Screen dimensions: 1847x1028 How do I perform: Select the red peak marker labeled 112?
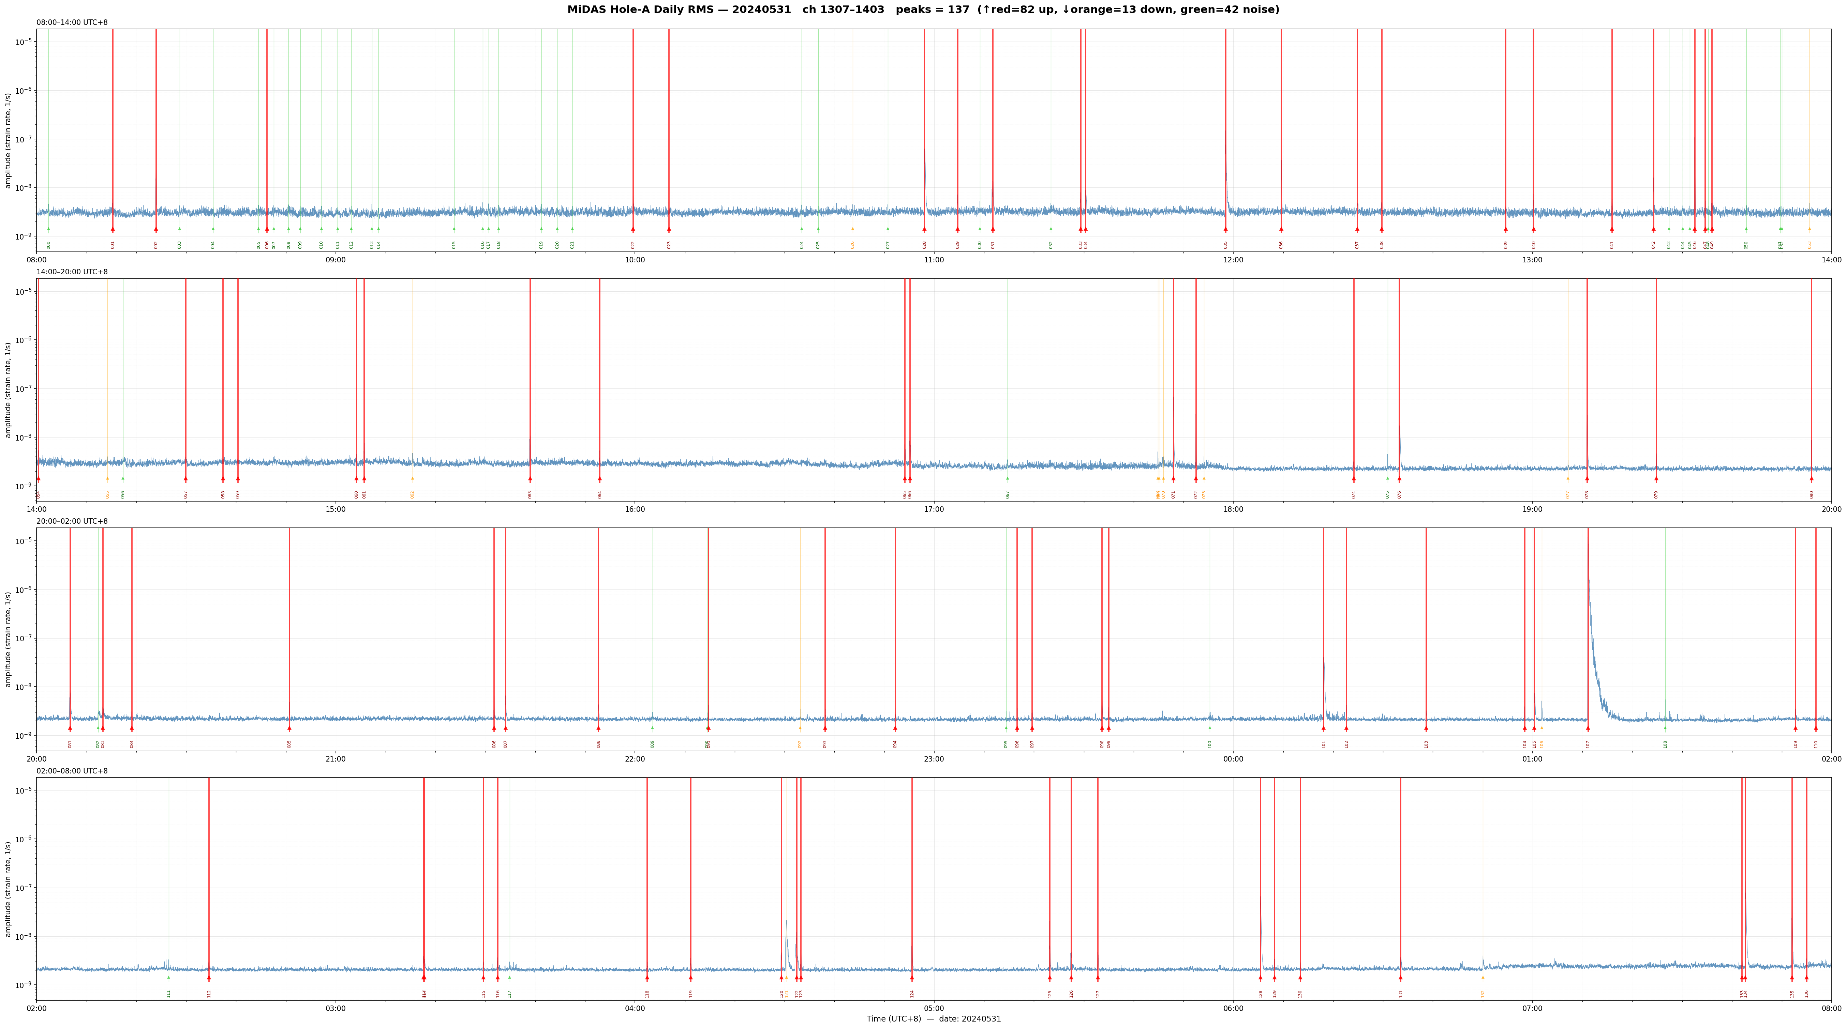click(209, 977)
